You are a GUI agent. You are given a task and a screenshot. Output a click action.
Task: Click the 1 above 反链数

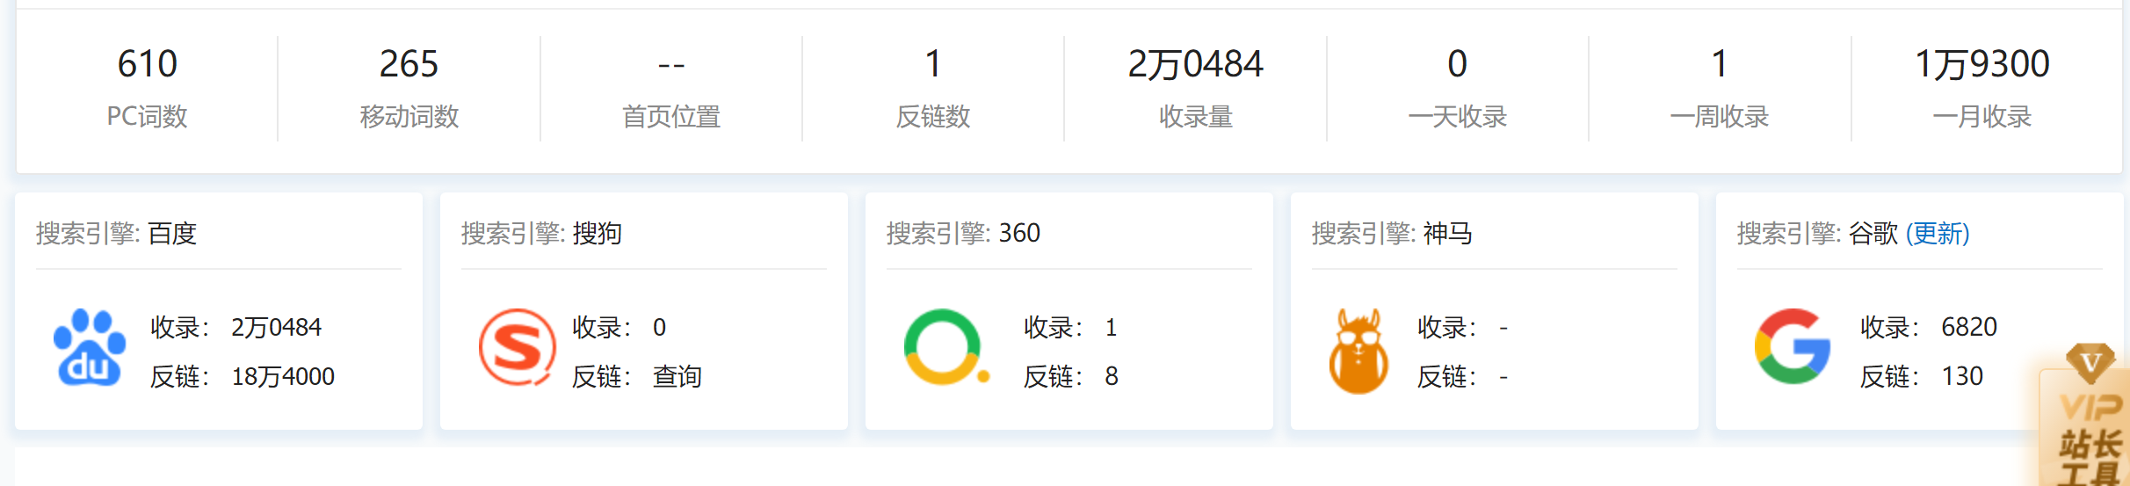933,64
